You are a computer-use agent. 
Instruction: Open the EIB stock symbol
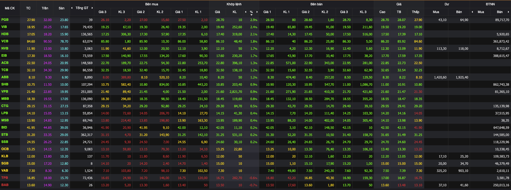(4, 56)
